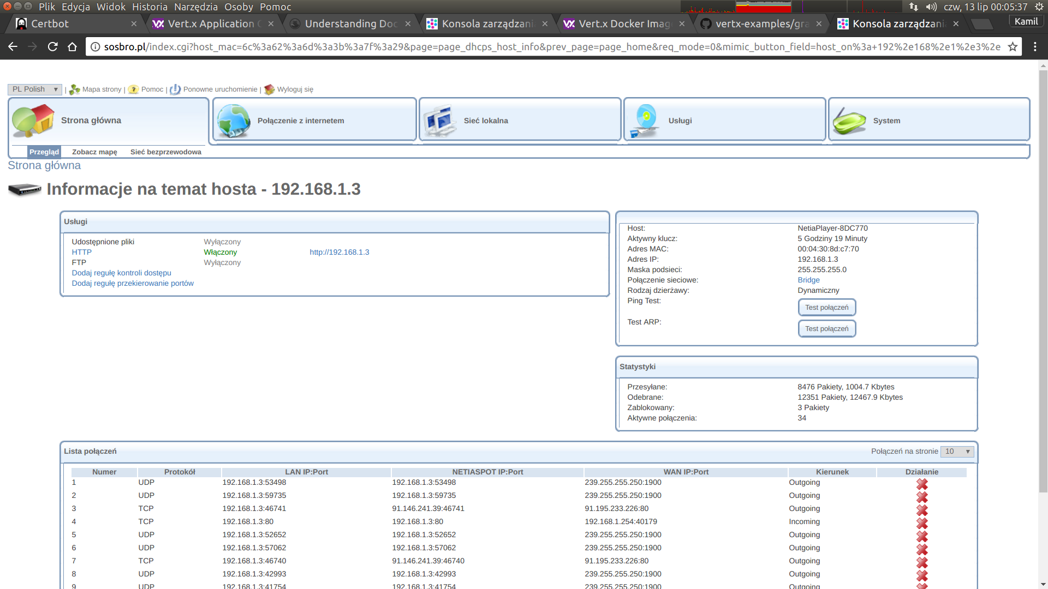The image size is (1048, 589).
Task: Switch to the vertx-examples GitHub tab
Action: pyautogui.click(x=760, y=24)
